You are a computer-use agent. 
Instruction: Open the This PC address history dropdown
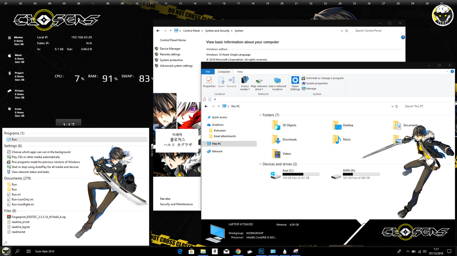[x=393, y=107]
